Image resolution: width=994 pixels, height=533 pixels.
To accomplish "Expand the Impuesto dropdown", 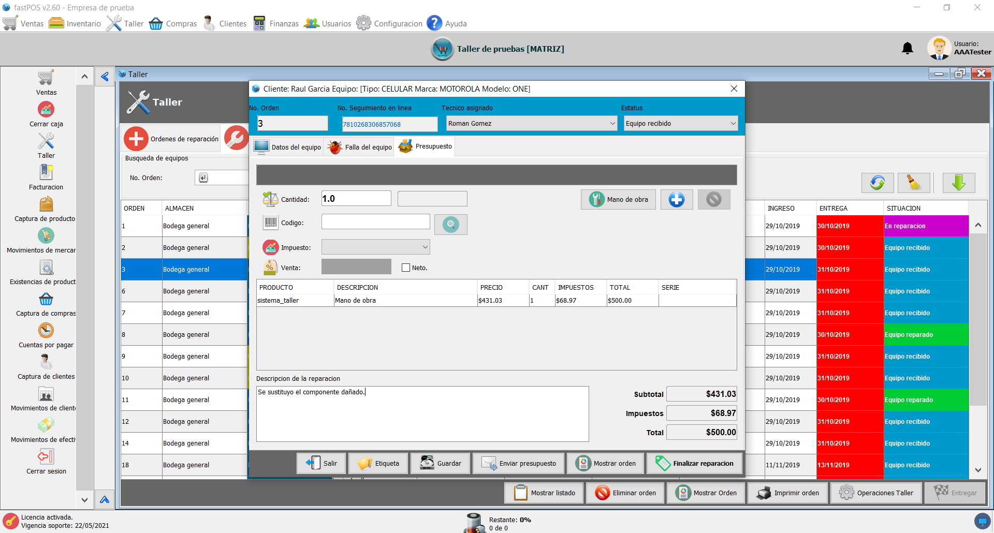I will point(425,247).
